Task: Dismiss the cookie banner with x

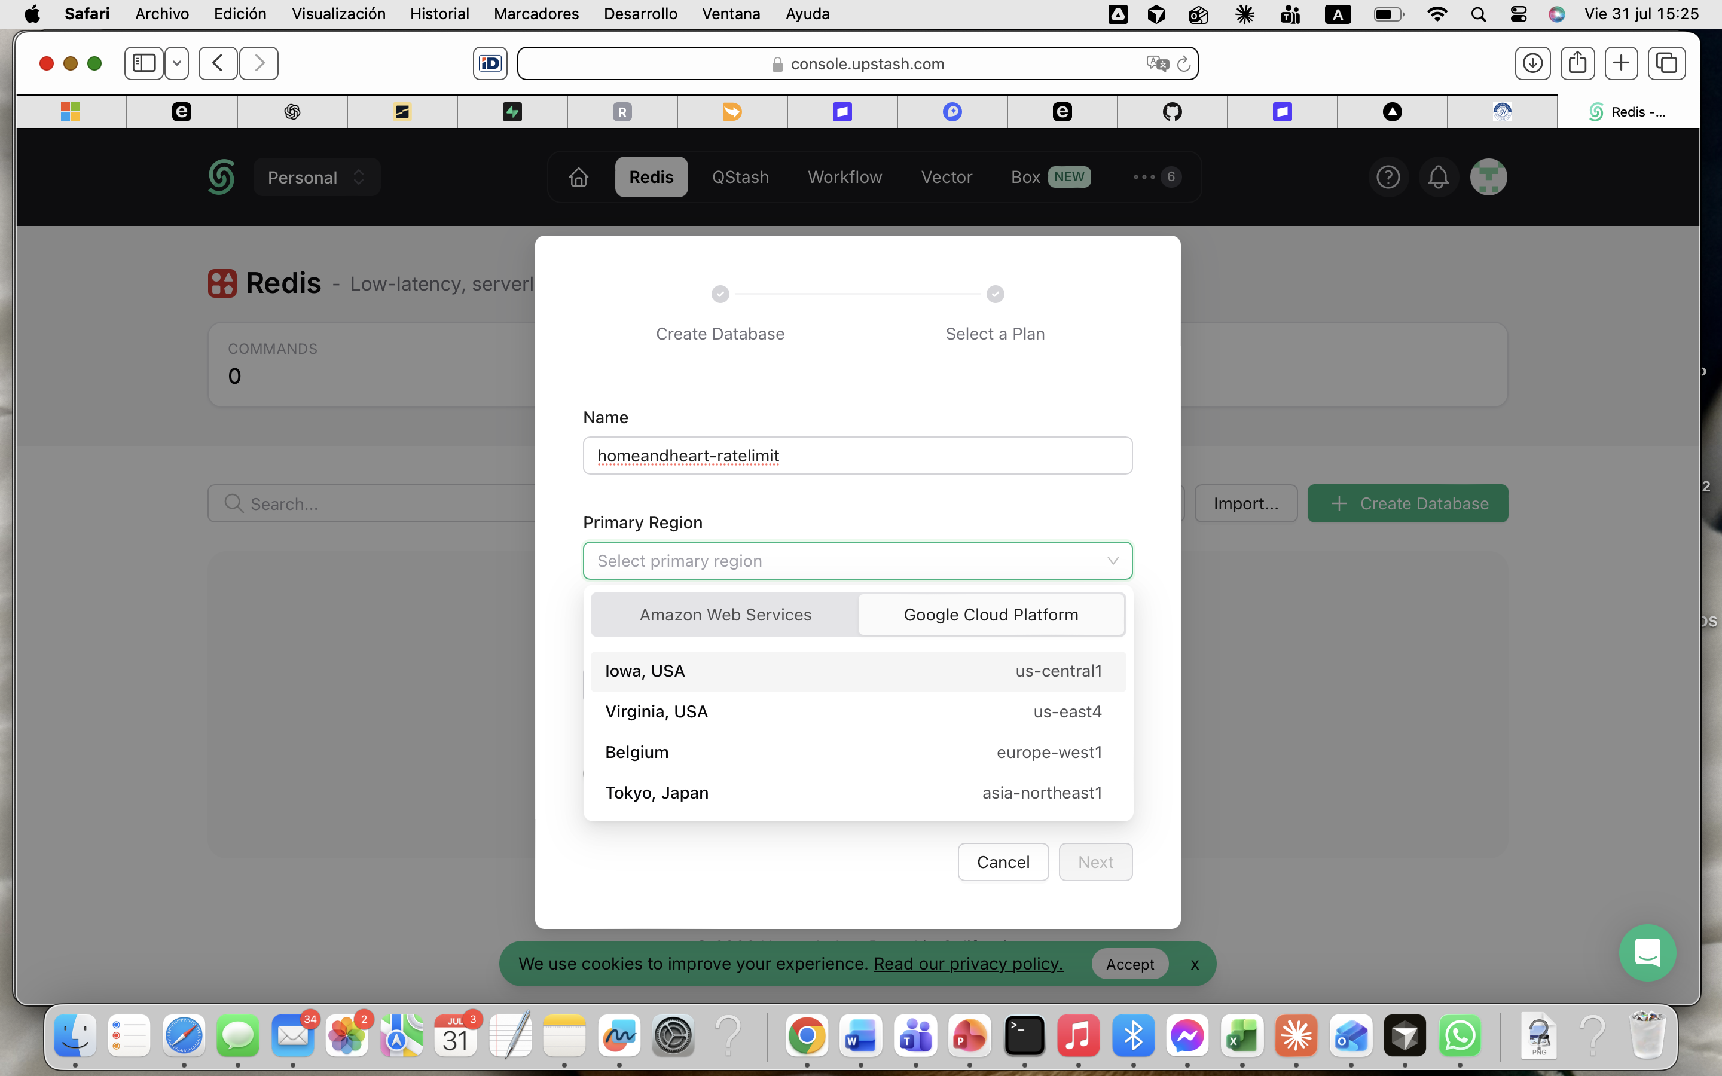Action: point(1195,964)
